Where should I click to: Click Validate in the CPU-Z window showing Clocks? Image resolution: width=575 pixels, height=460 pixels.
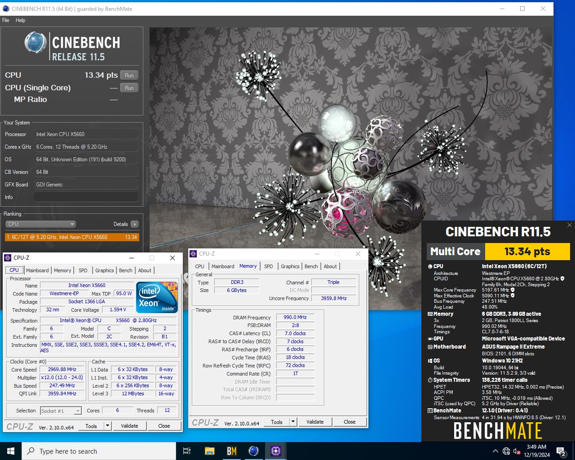(x=129, y=426)
